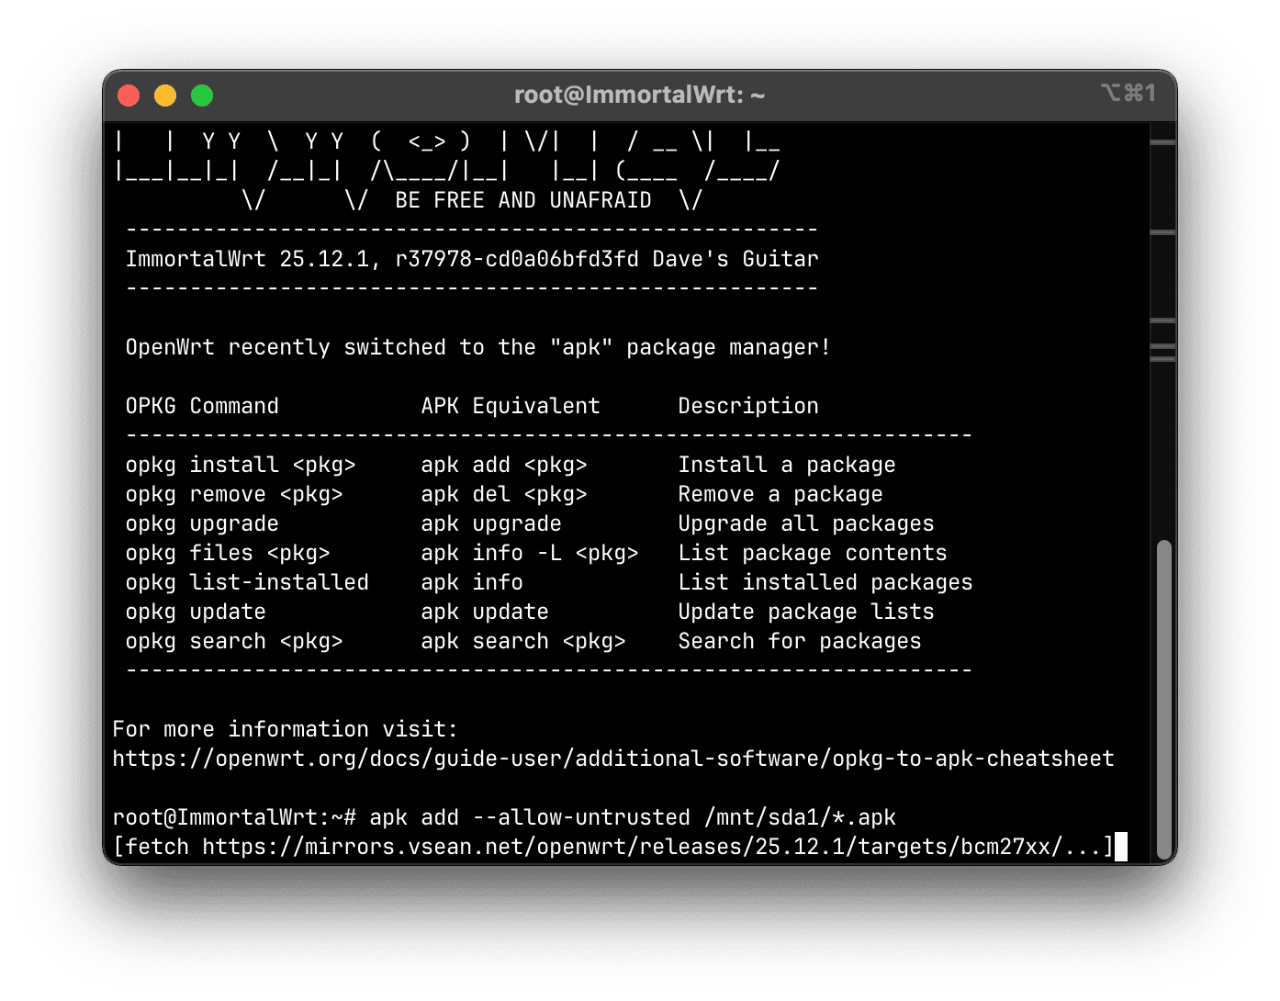Click the 'apk search <pkg>' entry
This screenshot has width=1280, height=1001.
point(522,641)
